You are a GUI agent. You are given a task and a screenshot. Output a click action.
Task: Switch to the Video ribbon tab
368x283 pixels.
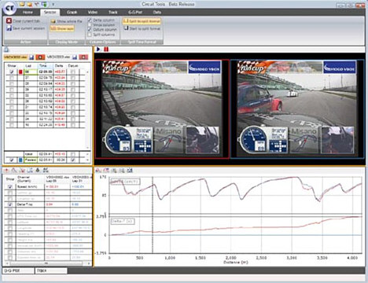[x=93, y=13]
